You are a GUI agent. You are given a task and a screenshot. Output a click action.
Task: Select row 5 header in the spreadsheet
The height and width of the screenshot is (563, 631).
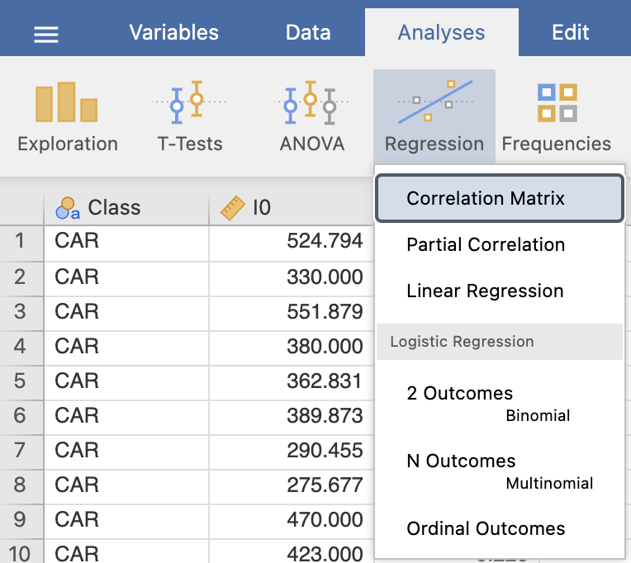click(x=21, y=381)
